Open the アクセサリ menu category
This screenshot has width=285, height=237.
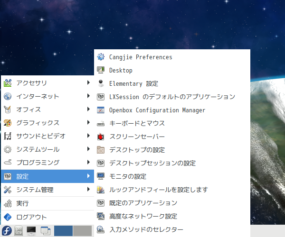tap(47, 83)
